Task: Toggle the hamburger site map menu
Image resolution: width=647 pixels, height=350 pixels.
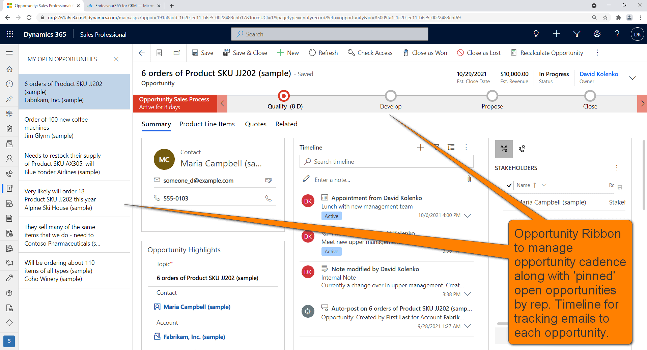Action: [9, 53]
